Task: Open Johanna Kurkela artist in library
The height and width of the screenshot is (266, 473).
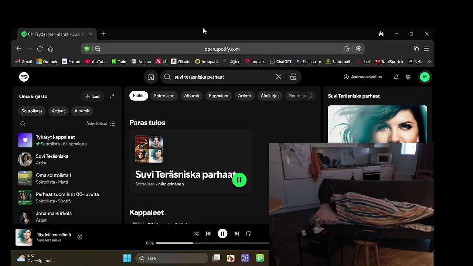Action: [68, 216]
